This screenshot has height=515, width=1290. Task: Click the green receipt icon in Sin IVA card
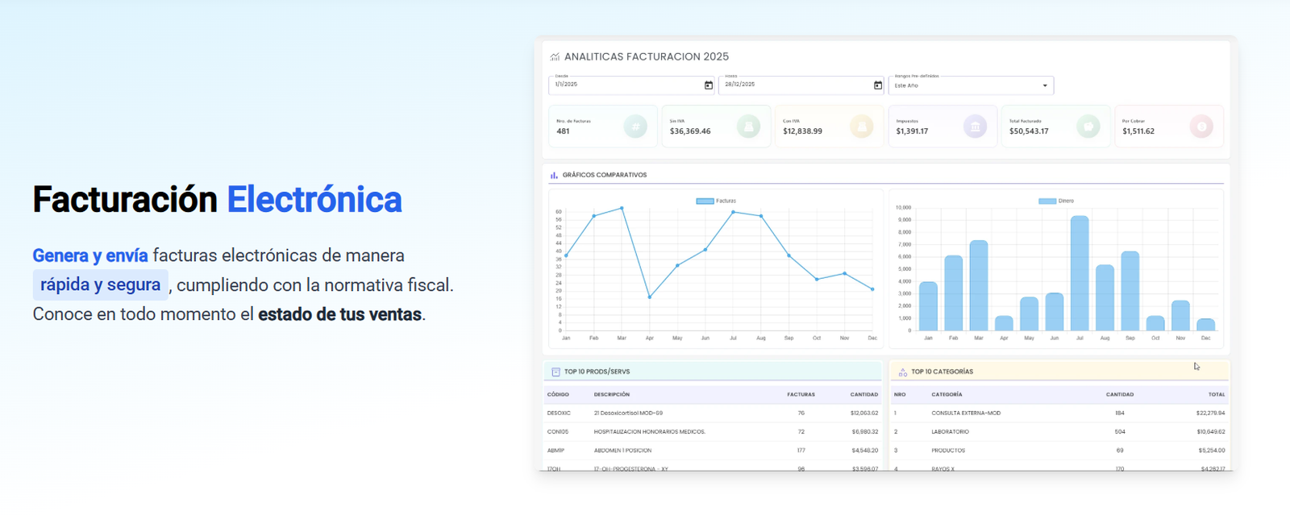748,127
